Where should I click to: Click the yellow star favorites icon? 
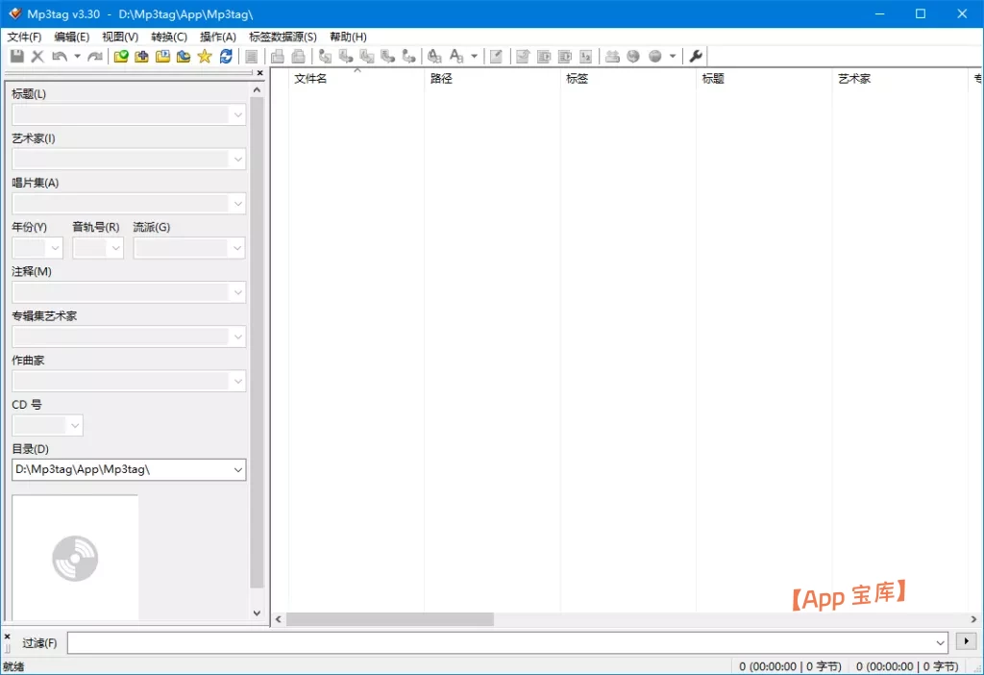[205, 57]
